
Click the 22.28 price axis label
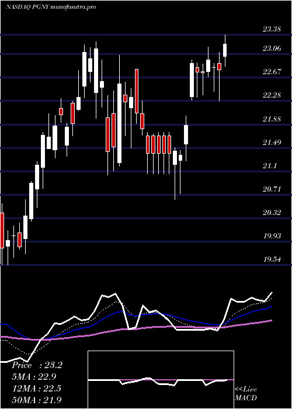(272, 95)
